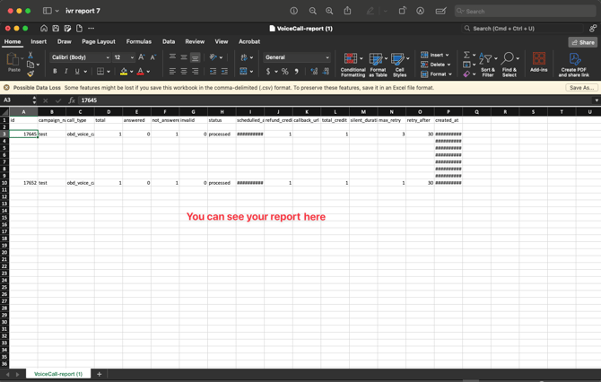Image resolution: width=601 pixels, height=382 pixels.
Task: Switch to the Formulas ribbon tab
Action: pos(139,41)
